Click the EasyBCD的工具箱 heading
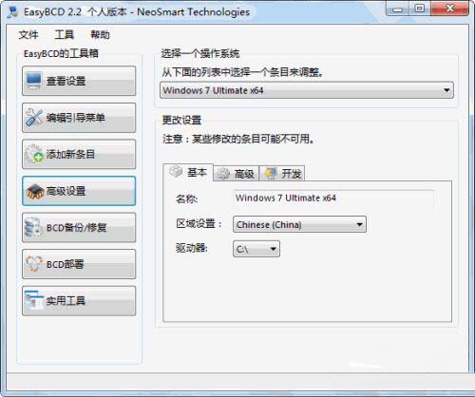The image size is (475, 397). click(61, 53)
